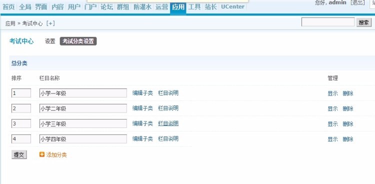375x184 pixels.
Task: Open the 群组 tab
Action: click(123, 6)
